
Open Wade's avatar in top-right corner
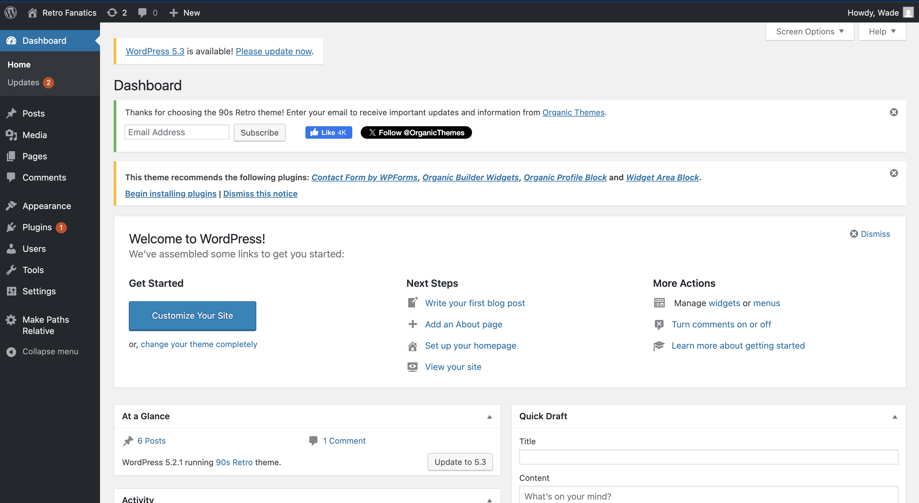(908, 12)
